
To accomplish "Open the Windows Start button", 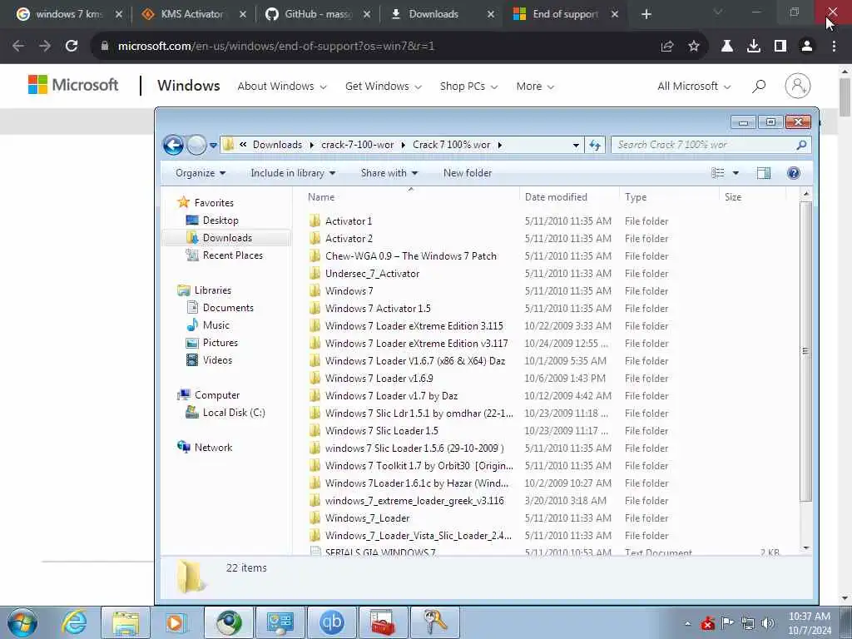I will [22, 622].
